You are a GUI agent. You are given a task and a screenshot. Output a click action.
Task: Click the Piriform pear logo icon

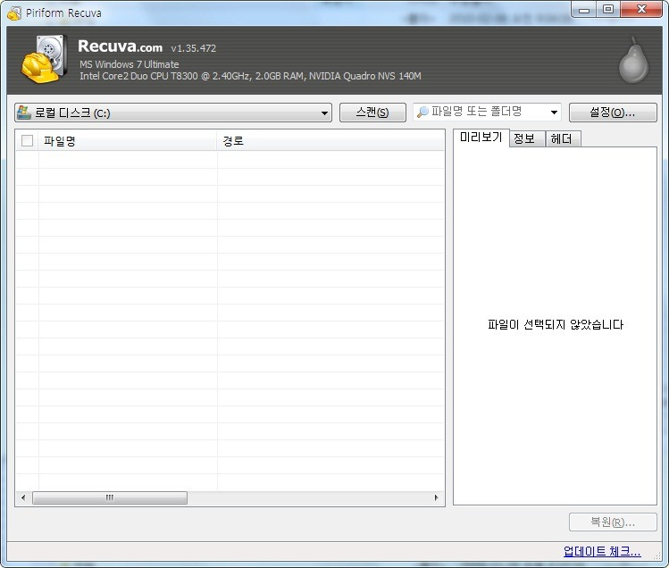(x=633, y=60)
